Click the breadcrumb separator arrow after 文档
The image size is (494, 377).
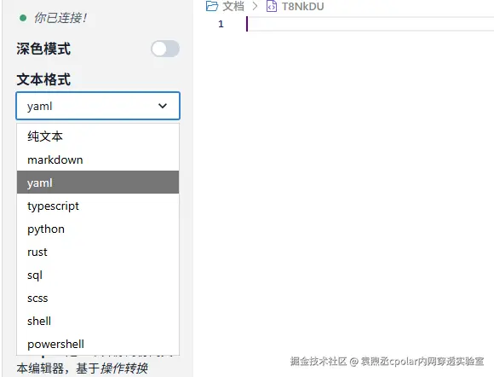tap(256, 6)
